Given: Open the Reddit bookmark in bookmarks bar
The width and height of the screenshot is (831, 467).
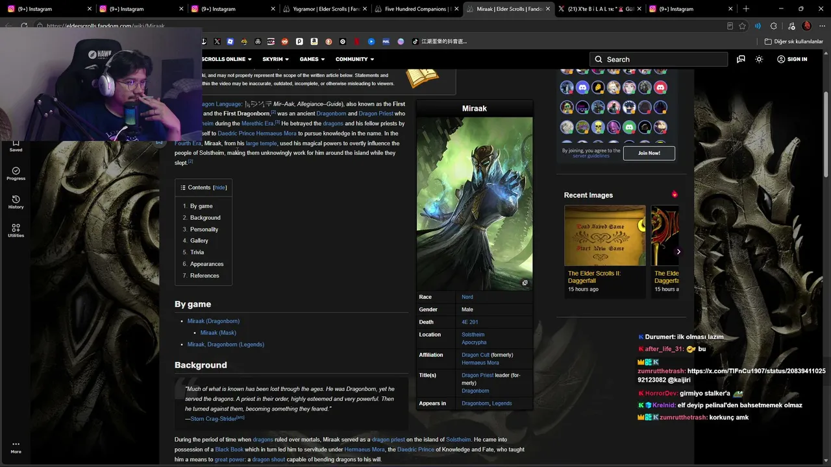Looking at the screenshot, I should [x=284, y=42].
